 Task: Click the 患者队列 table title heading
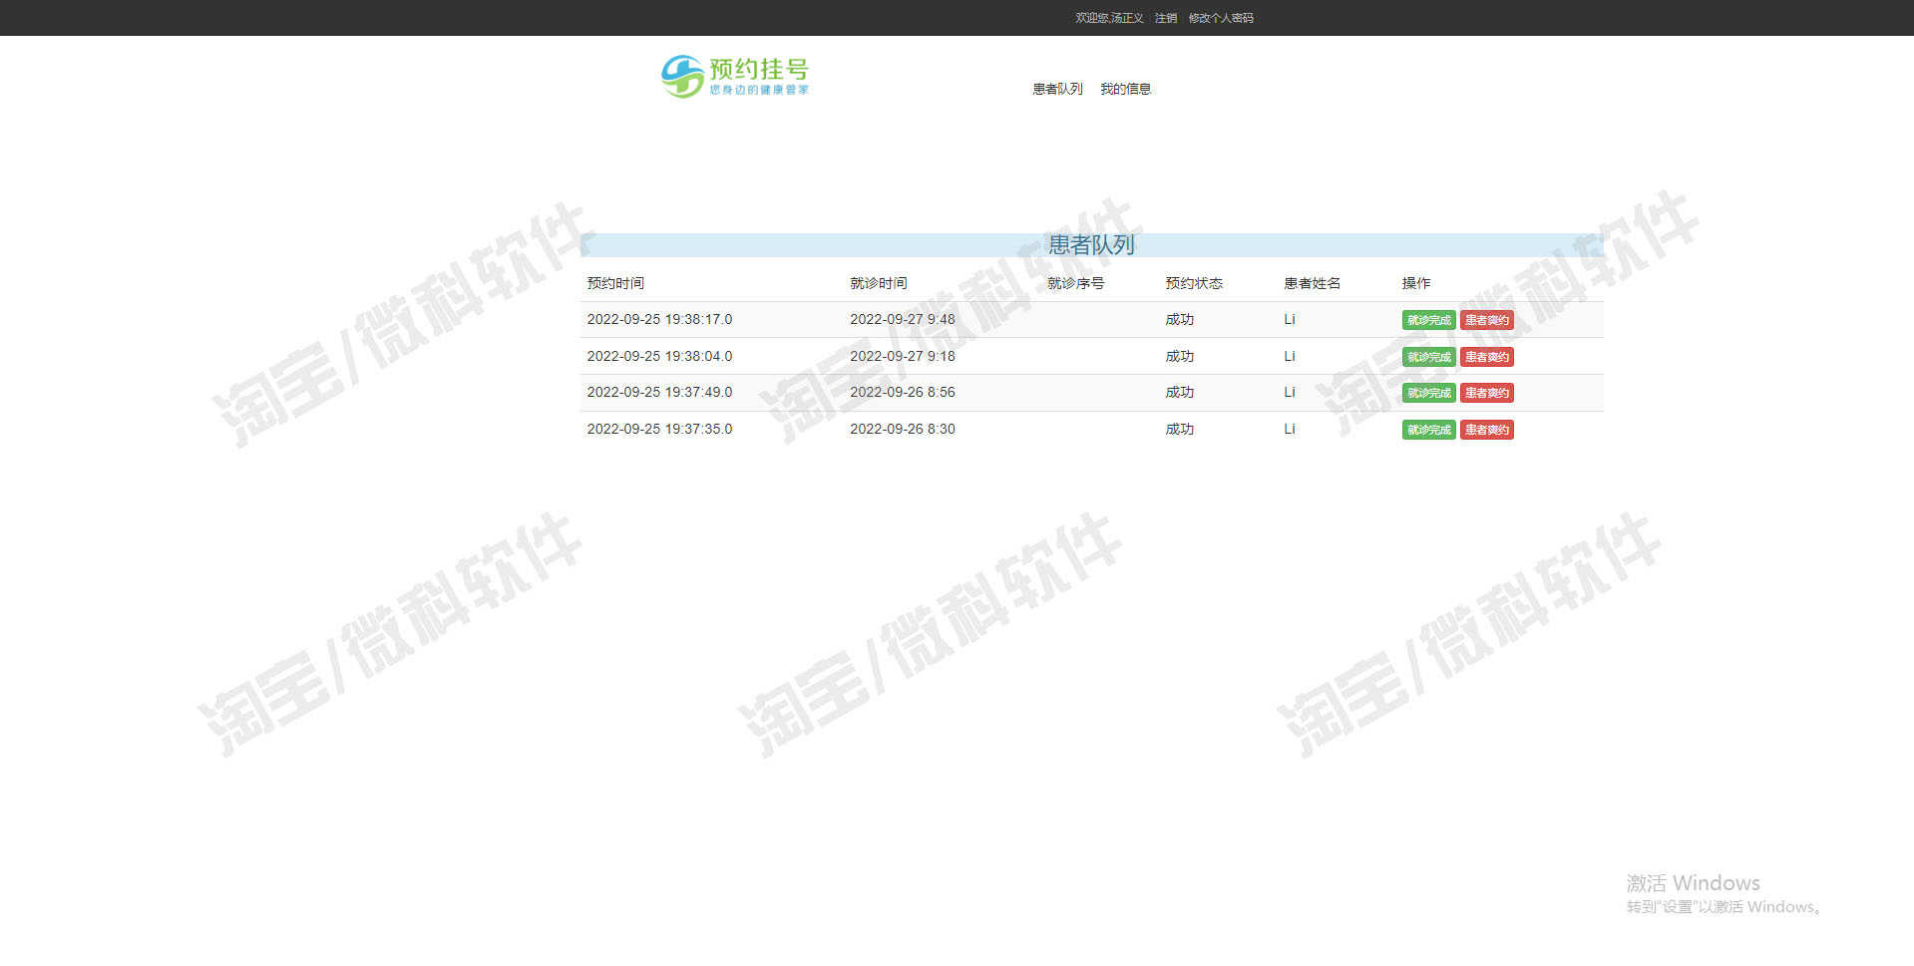[1091, 245]
